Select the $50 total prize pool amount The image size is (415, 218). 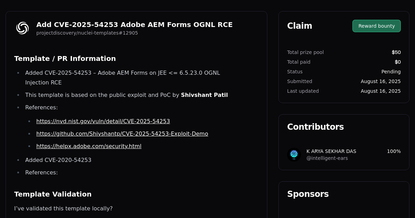tap(396, 52)
